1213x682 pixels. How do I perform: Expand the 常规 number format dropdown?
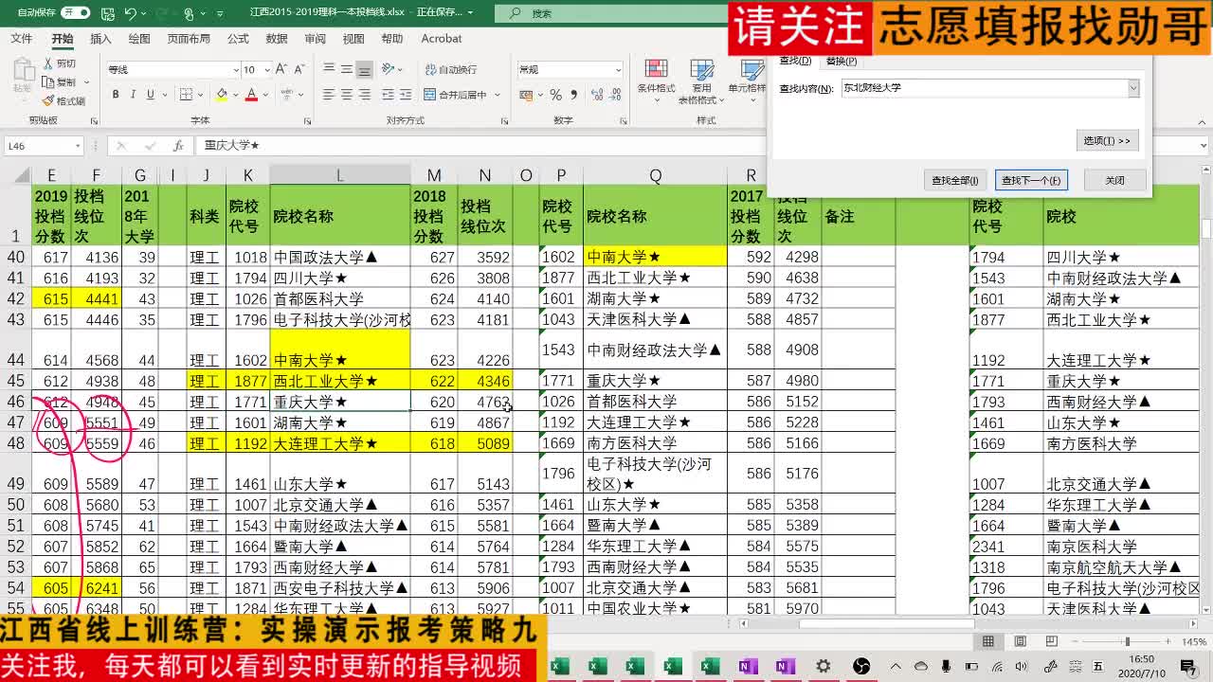[x=618, y=70]
